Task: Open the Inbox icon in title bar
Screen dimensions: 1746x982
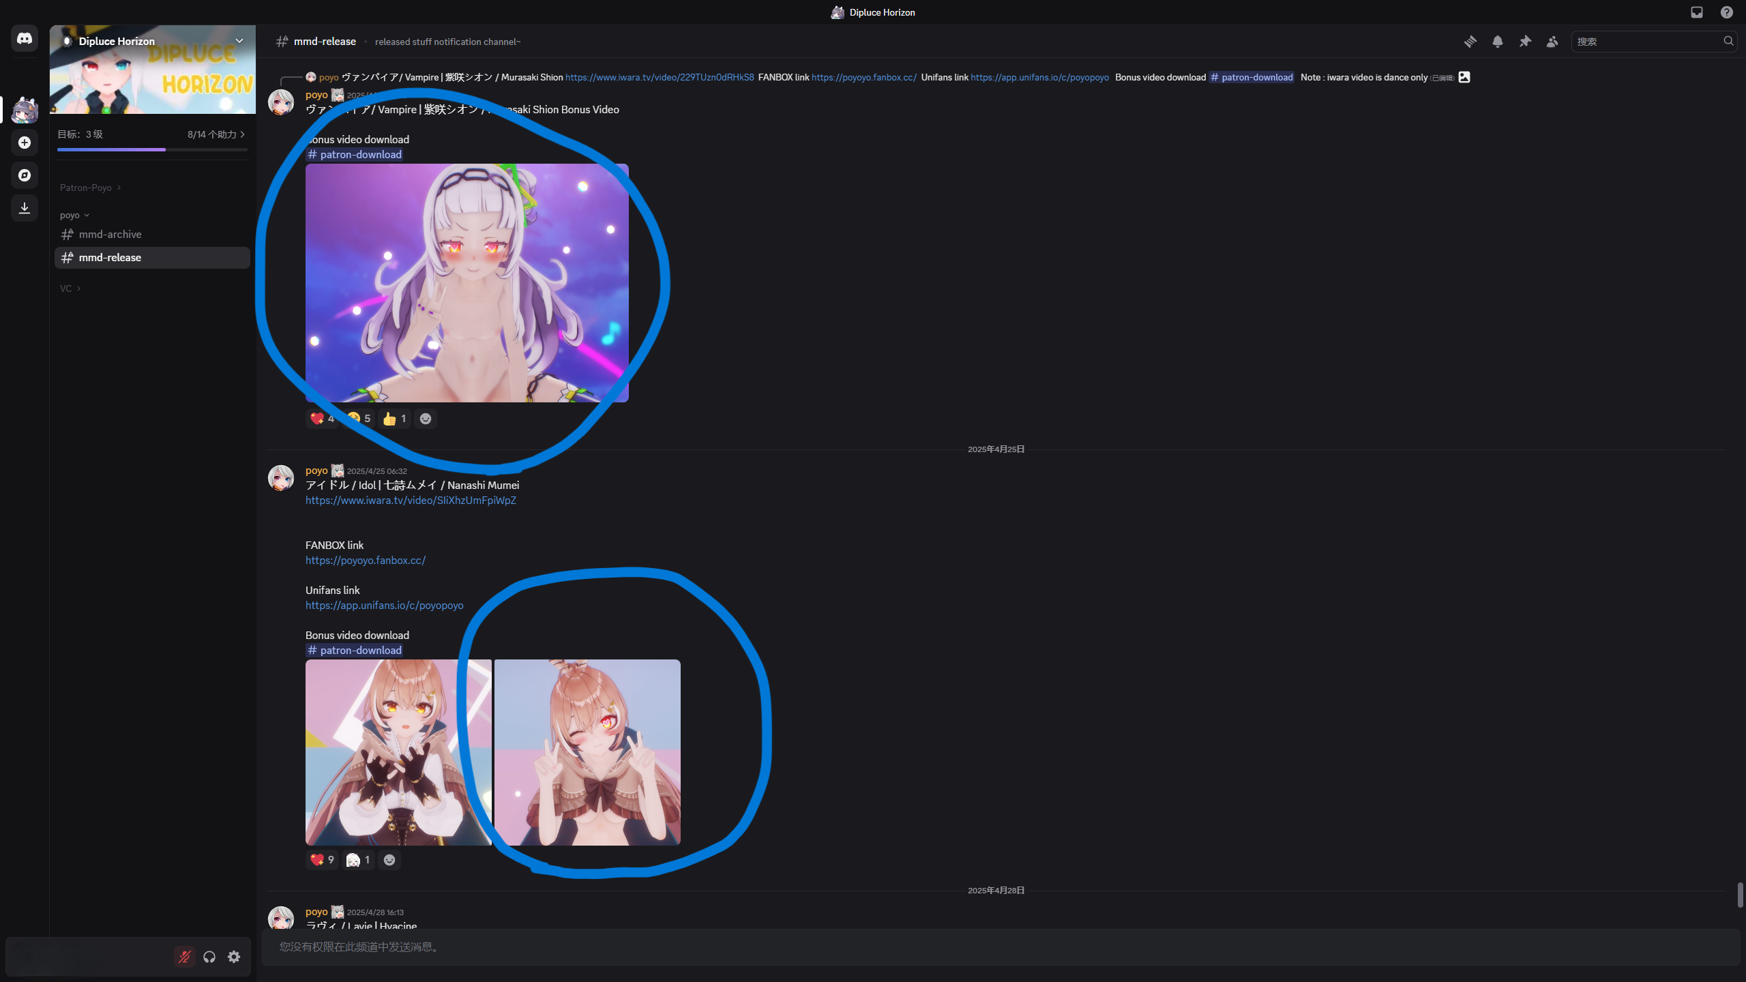Action: pos(1697,12)
